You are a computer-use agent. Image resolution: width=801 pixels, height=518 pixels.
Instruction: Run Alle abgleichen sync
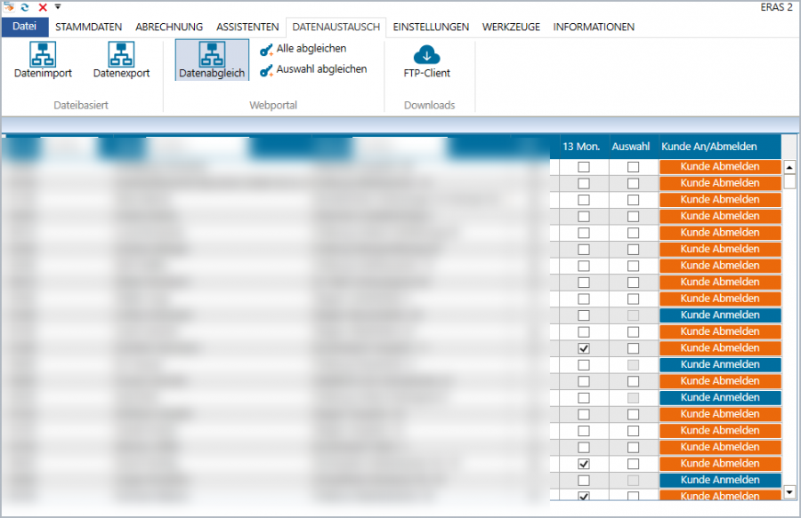[303, 49]
